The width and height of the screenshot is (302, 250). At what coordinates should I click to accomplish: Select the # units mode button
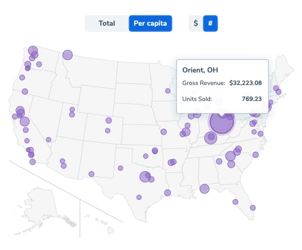click(210, 23)
